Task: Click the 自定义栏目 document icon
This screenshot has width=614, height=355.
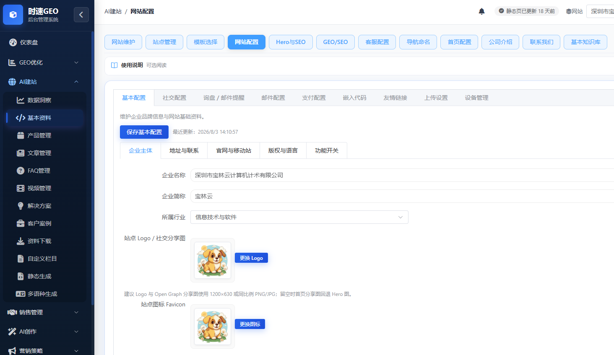Action: tap(21, 259)
